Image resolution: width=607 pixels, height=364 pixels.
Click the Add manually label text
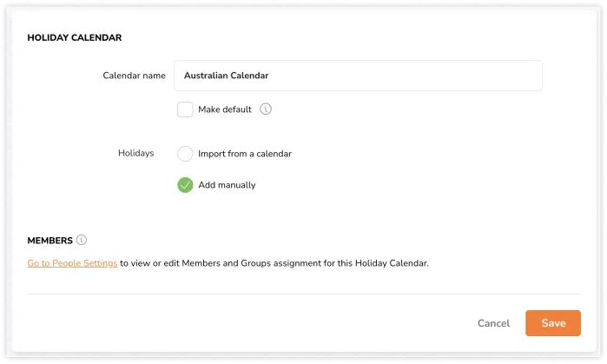pos(227,185)
